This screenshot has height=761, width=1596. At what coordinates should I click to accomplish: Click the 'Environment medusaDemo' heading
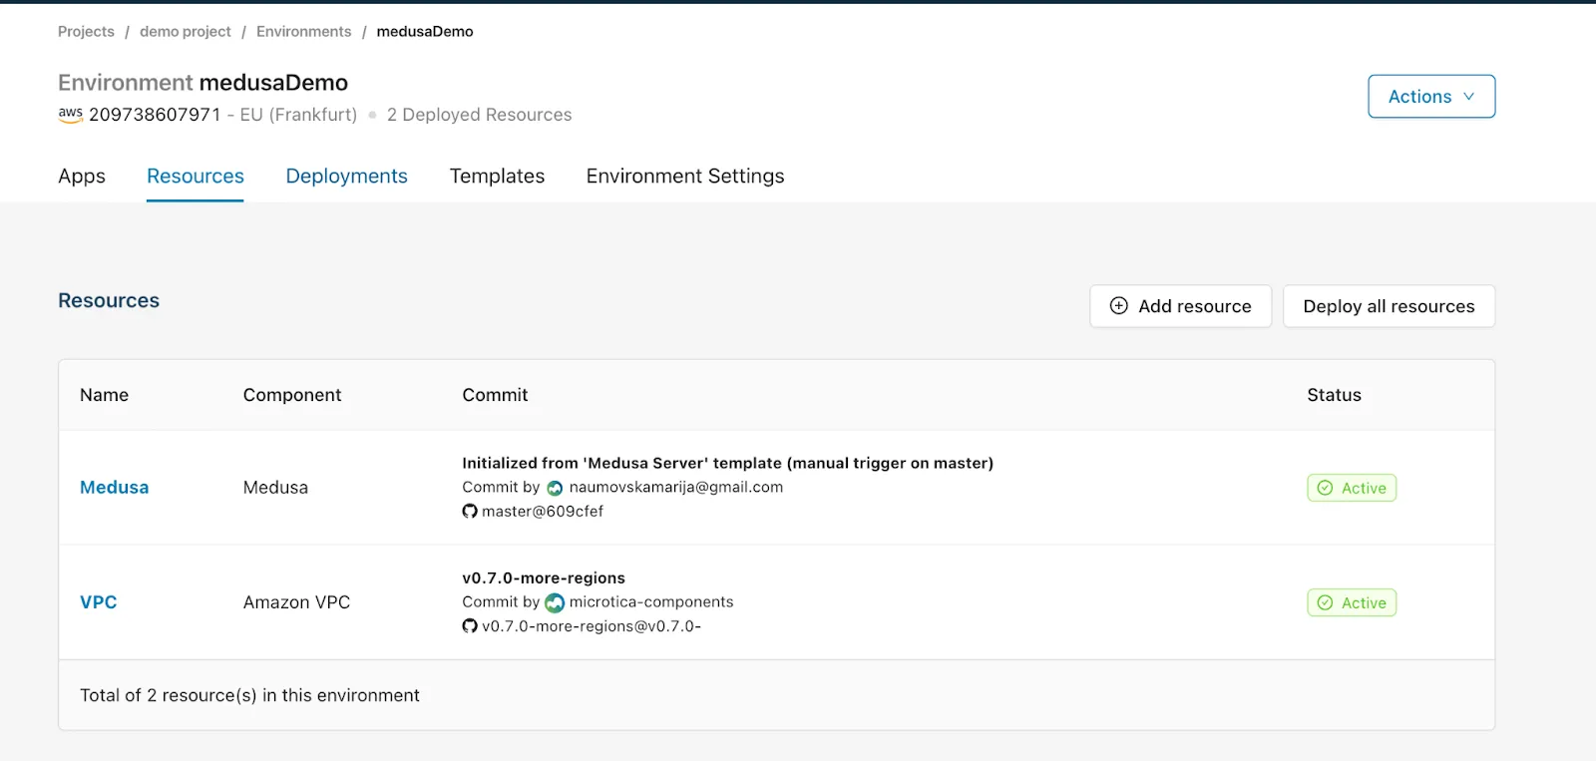[202, 83]
